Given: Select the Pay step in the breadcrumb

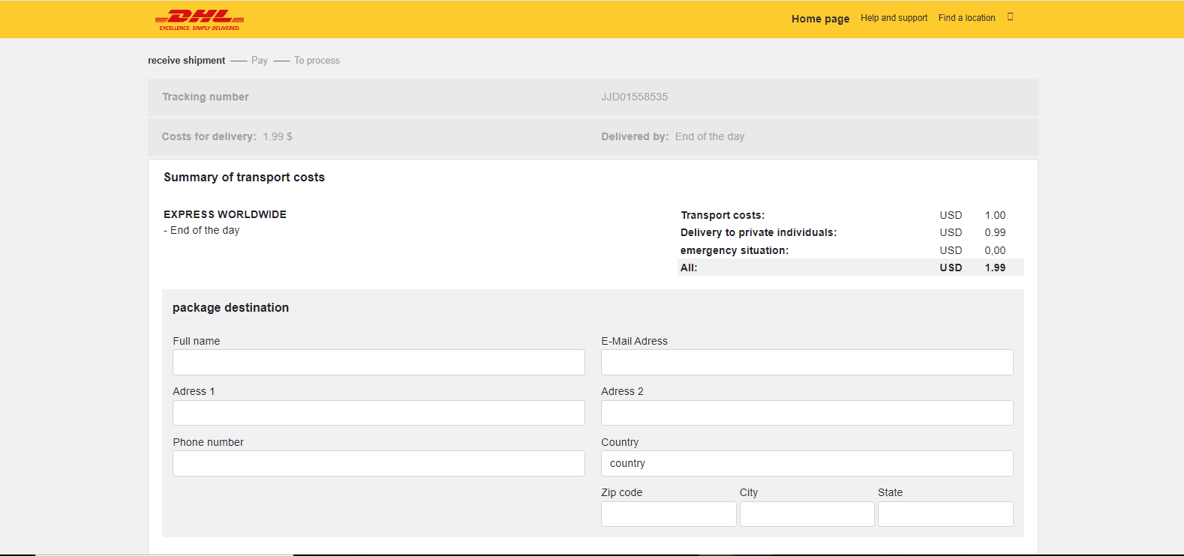Looking at the screenshot, I should [260, 61].
